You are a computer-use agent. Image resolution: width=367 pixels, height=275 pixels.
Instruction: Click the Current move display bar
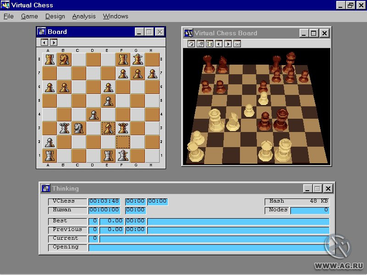214,239
